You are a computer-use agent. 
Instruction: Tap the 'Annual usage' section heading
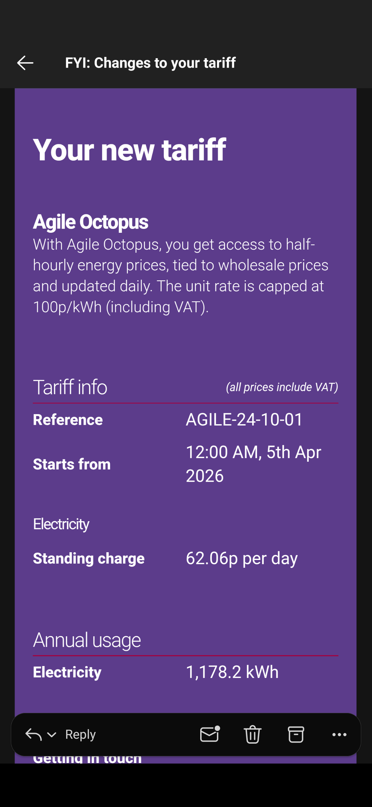pyautogui.click(x=87, y=640)
